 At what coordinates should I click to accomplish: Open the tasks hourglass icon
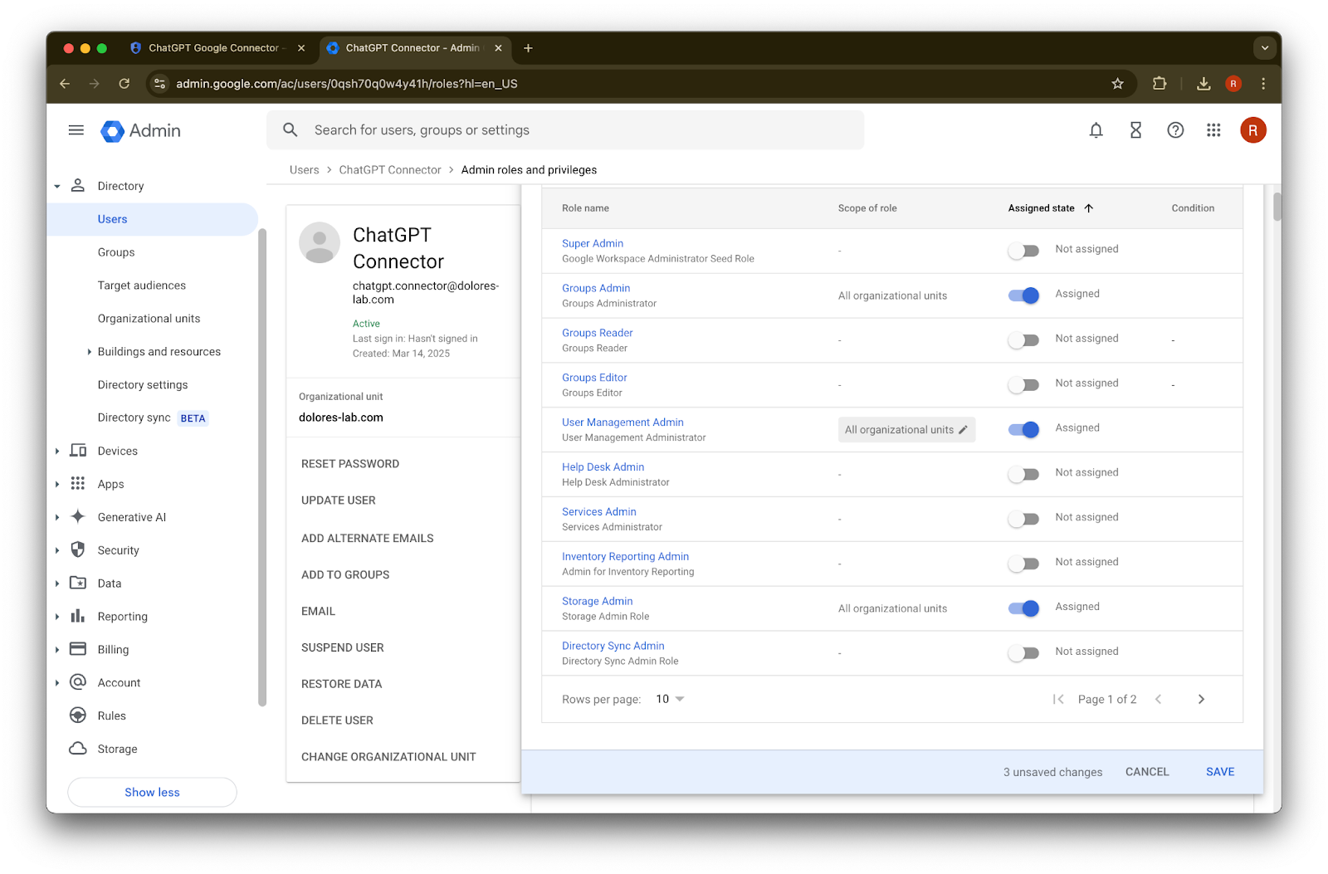pos(1136,130)
